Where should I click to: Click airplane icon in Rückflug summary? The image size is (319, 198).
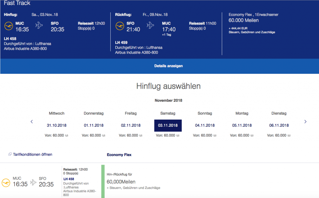[150, 26]
